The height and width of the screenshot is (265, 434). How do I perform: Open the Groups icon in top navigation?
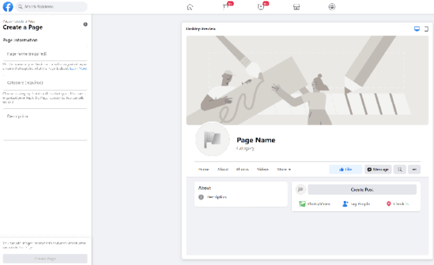(332, 7)
